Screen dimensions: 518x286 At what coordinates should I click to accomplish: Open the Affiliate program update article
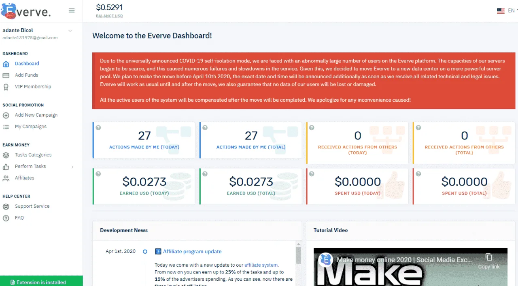tap(192, 252)
